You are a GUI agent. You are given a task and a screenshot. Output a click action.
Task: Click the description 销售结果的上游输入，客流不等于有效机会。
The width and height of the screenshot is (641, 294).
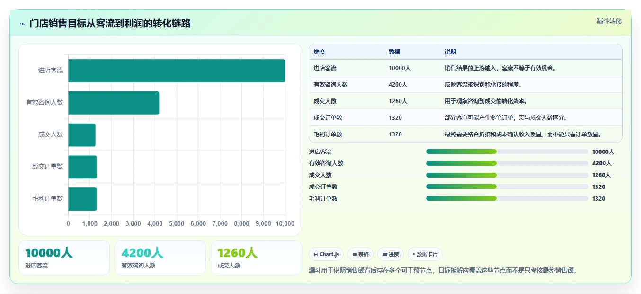click(x=500, y=68)
